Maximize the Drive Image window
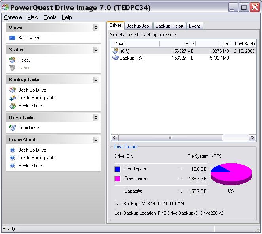This screenshot has width=262, height=234. [x=244, y=7]
